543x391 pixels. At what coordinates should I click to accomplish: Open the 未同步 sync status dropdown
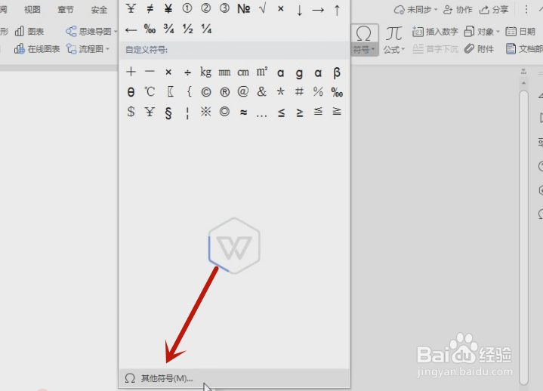[x=415, y=10]
